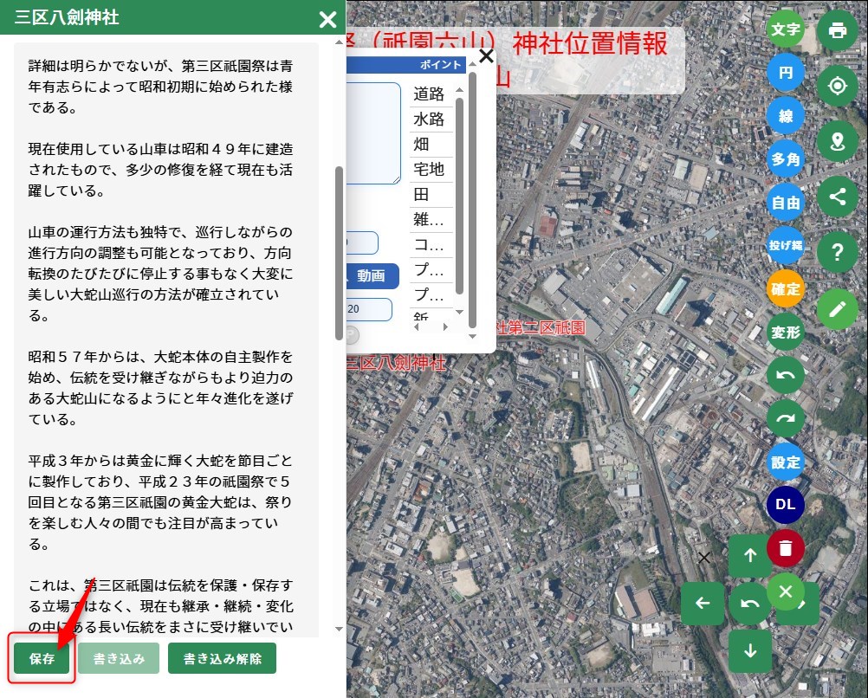
Task: Pan the map with the up arrow
Action: click(x=750, y=556)
